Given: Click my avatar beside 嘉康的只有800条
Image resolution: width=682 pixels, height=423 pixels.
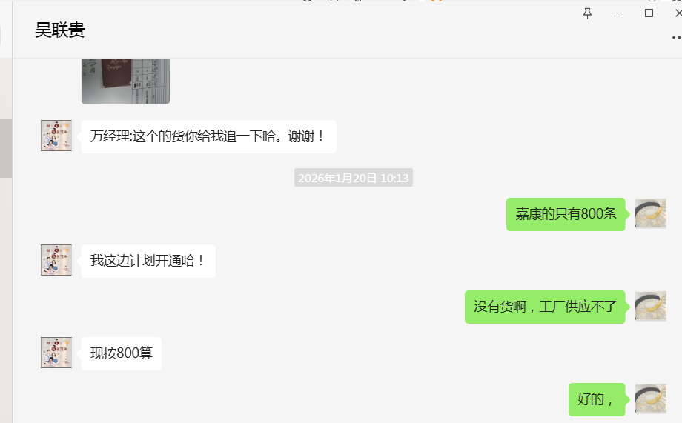Looking at the screenshot, I should click(x=651, y=213).
